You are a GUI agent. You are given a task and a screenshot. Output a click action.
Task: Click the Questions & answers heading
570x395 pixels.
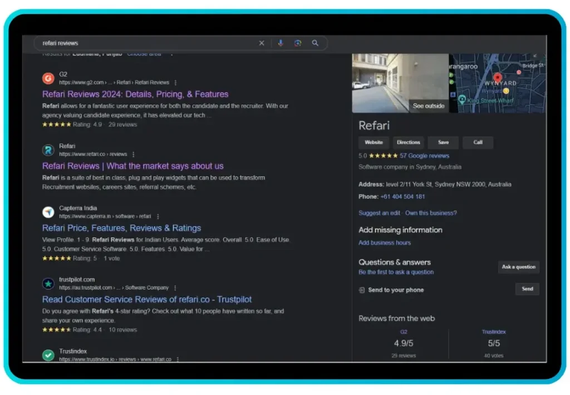coord(395,263)
